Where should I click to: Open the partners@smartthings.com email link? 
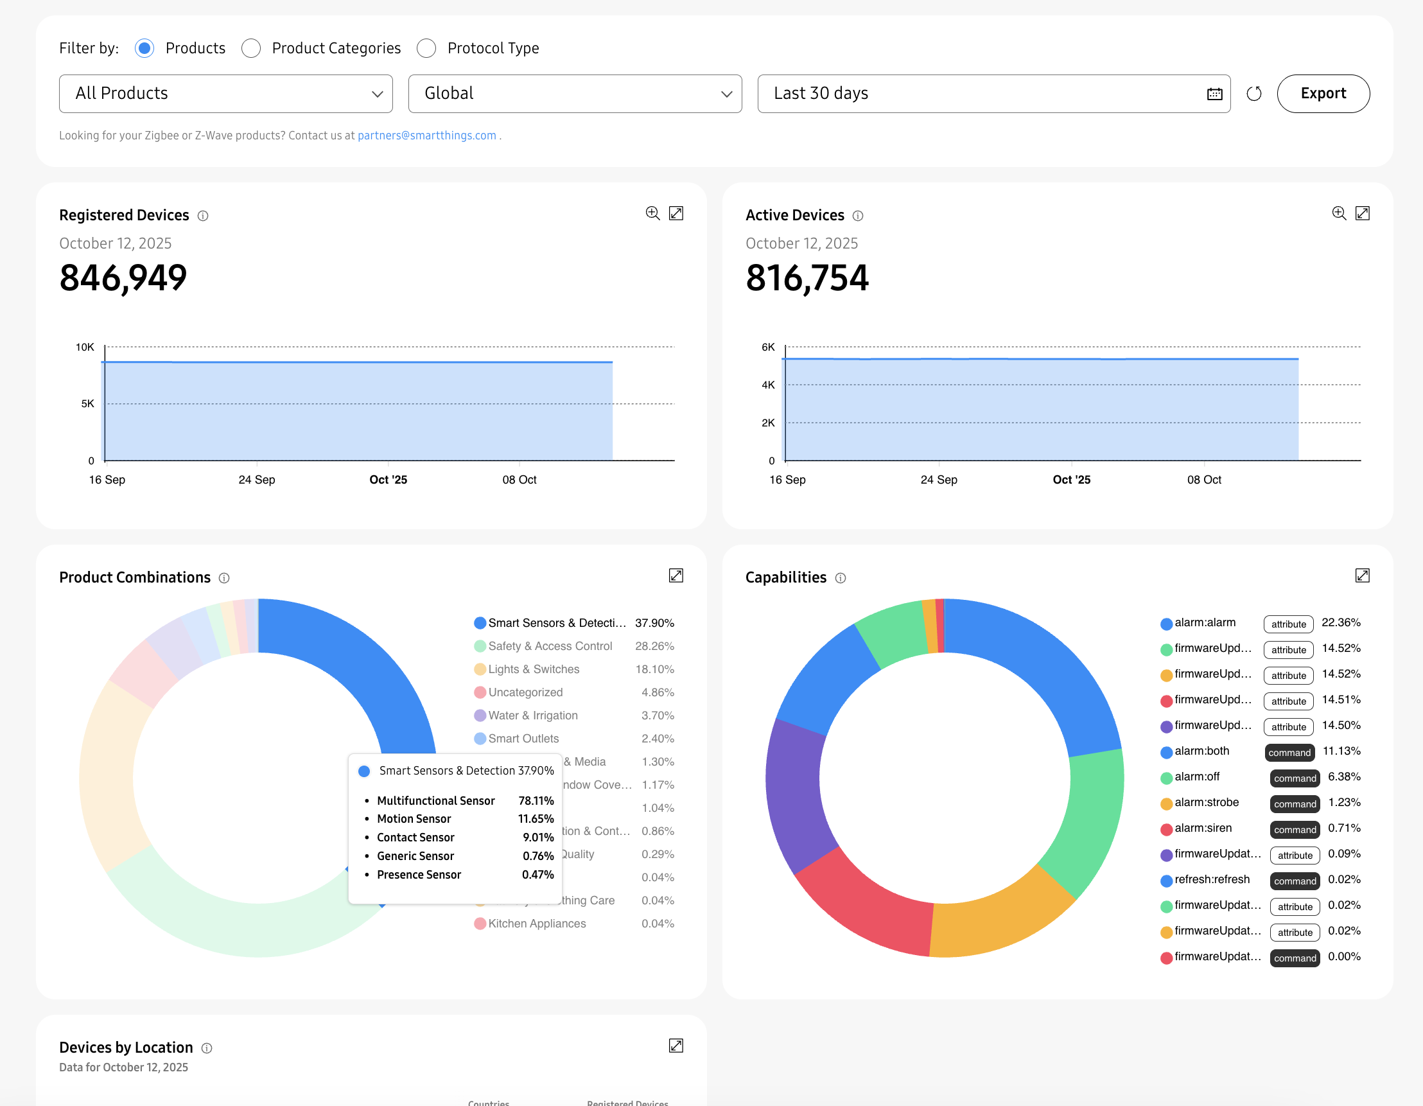pos(426,135)
